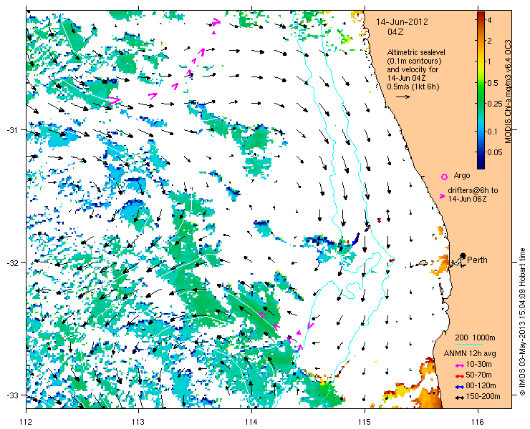Click the color bar value 0.1
The width and height of the screenshot is (530, 429).
point(491,132)
